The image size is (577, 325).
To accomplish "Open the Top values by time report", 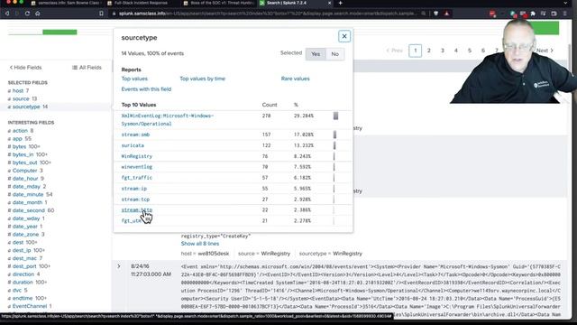I will click(202, 79).
